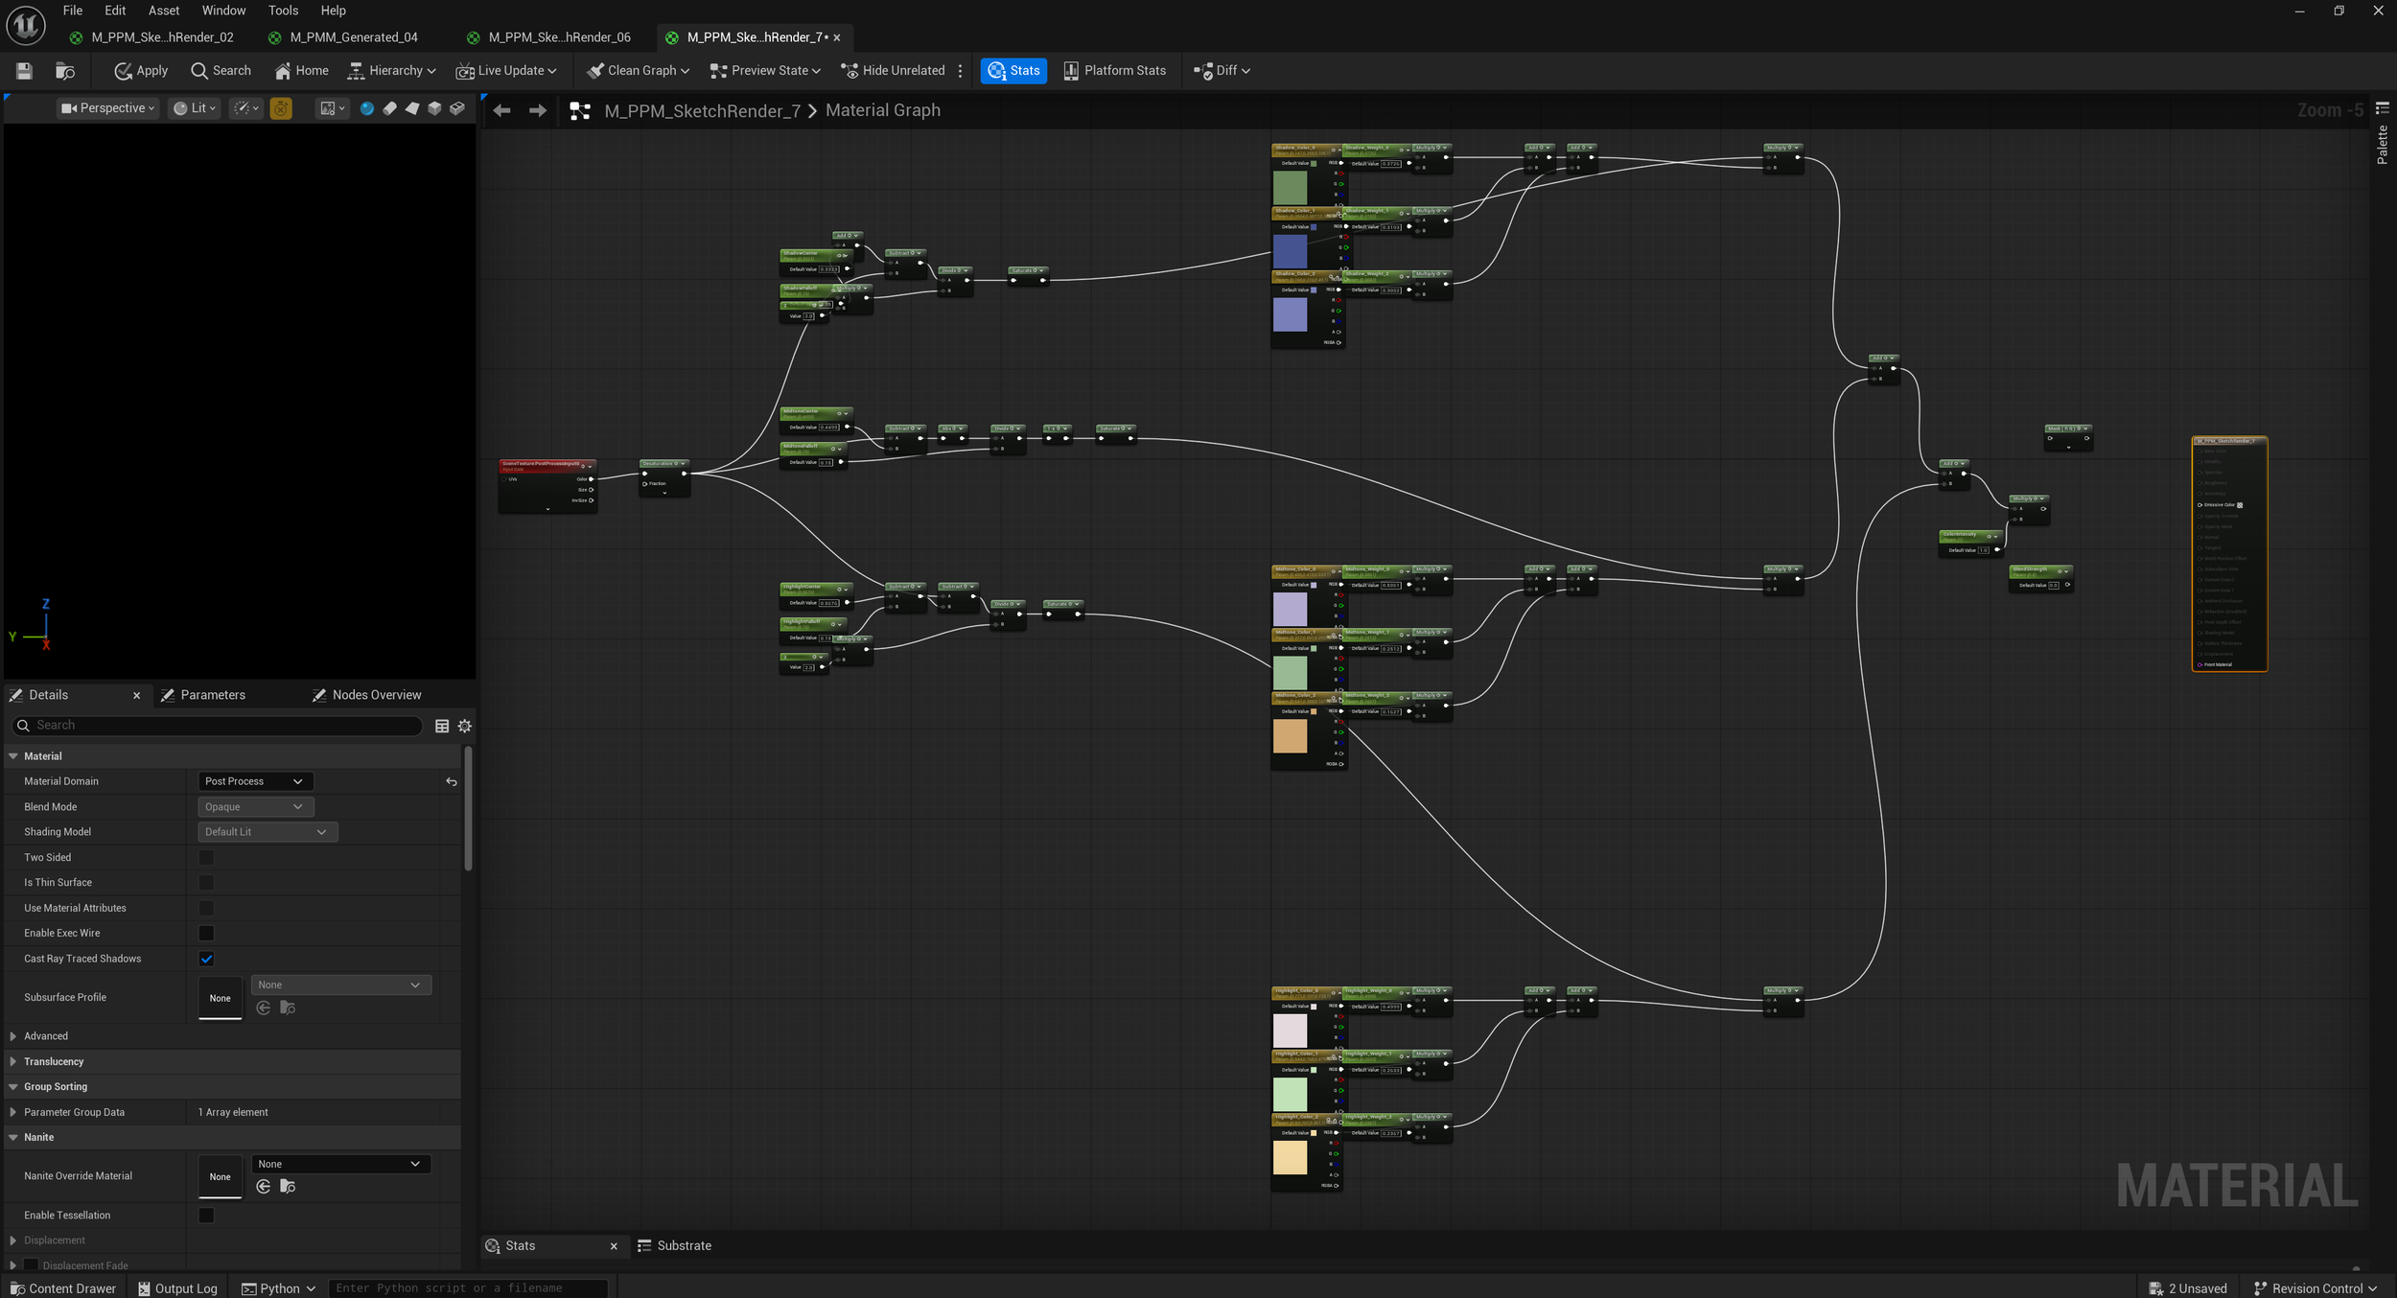Enable the Two Sided checkbox

tap(206, 857)
